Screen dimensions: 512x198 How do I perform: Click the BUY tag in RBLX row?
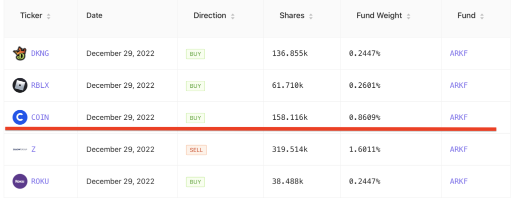[x=195, y=86]
